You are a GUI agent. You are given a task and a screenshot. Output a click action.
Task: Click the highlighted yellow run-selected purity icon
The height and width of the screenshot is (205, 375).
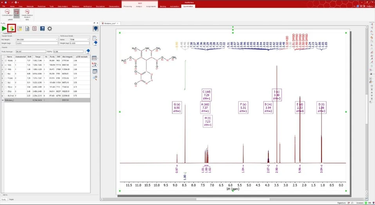[x=12, y=29]
